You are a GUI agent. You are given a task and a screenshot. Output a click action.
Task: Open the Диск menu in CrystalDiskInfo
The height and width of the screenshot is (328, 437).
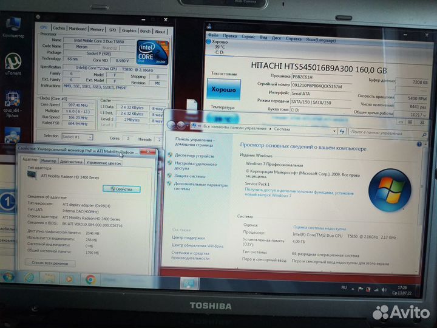click(276, 38)
